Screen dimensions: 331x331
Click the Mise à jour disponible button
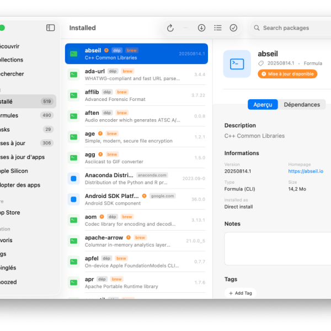[x=287, y=74]
